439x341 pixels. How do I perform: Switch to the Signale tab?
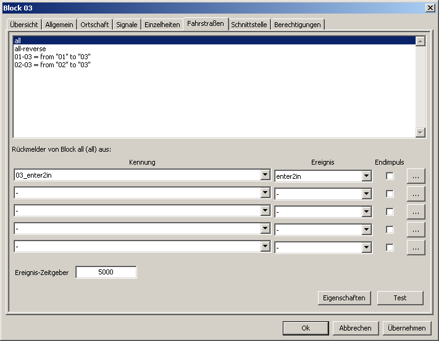tap(127, 25)
